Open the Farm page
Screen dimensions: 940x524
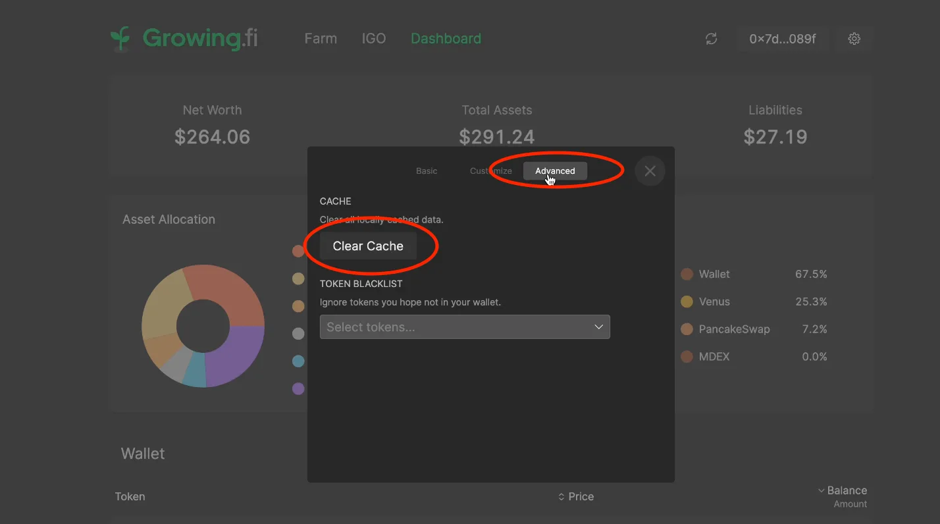coord(321,39)
